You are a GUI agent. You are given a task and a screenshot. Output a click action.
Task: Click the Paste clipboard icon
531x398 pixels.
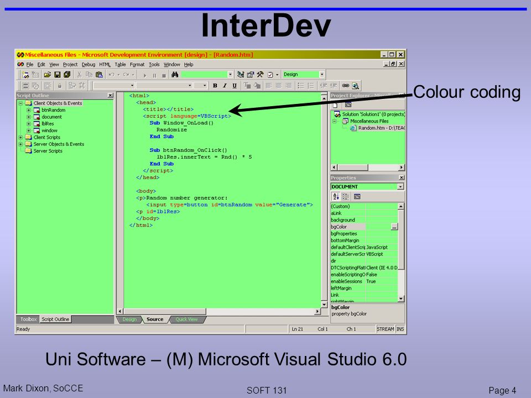[99, 75]
